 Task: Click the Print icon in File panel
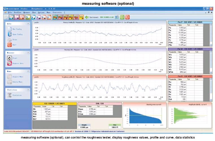9,40
